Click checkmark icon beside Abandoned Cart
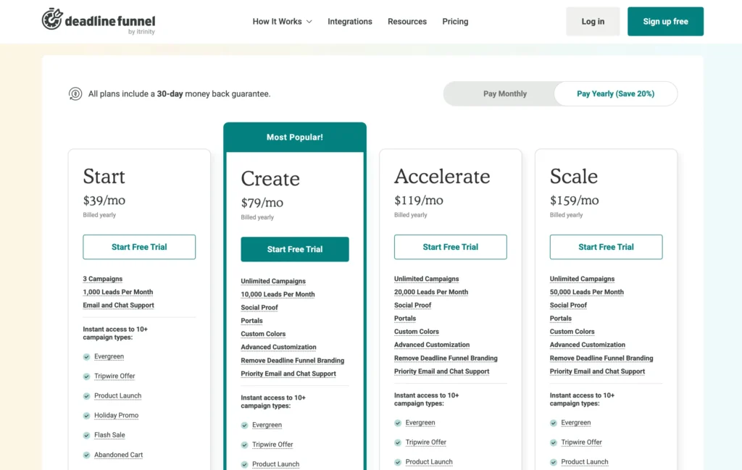 [87, 455]
